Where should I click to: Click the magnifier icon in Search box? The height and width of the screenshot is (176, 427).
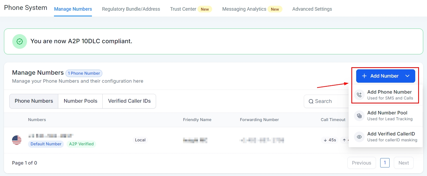click(311, 101)
